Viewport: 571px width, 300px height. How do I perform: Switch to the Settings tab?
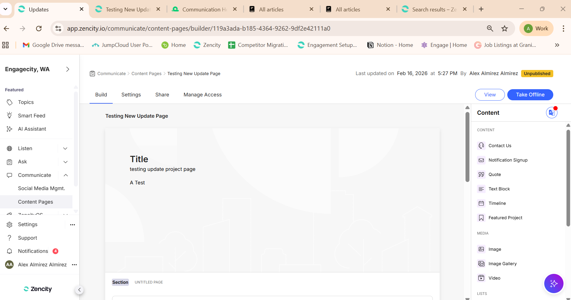tap(131, 95)
